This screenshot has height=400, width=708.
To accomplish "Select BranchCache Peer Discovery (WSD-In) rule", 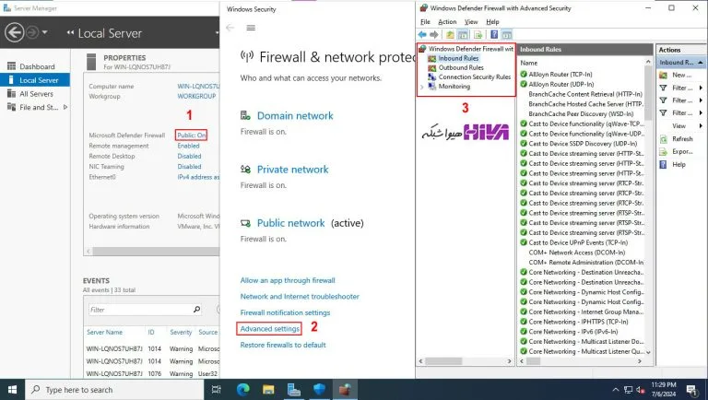I will pos(582,114).
